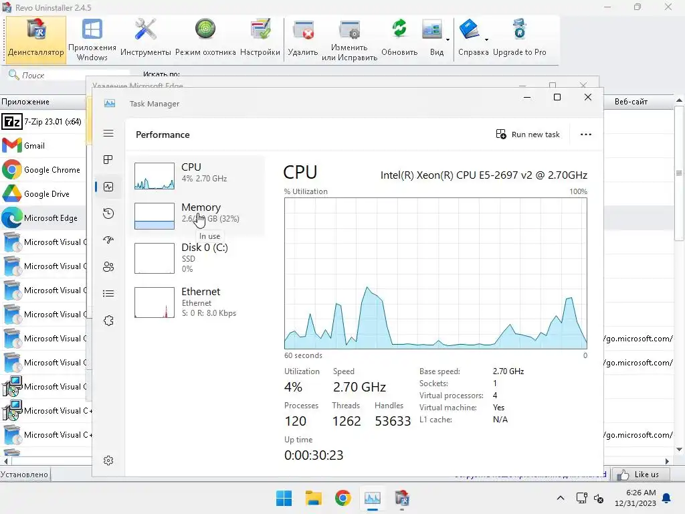Viewport: 685px width, 514px height.
Task: Select Disk 0 (C:) in Performance list
Action: [197, 258]
